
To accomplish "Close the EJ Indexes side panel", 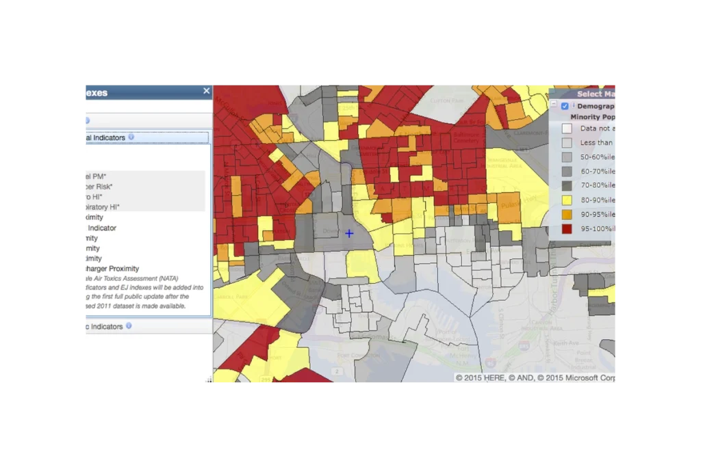I will click(207, 91).
